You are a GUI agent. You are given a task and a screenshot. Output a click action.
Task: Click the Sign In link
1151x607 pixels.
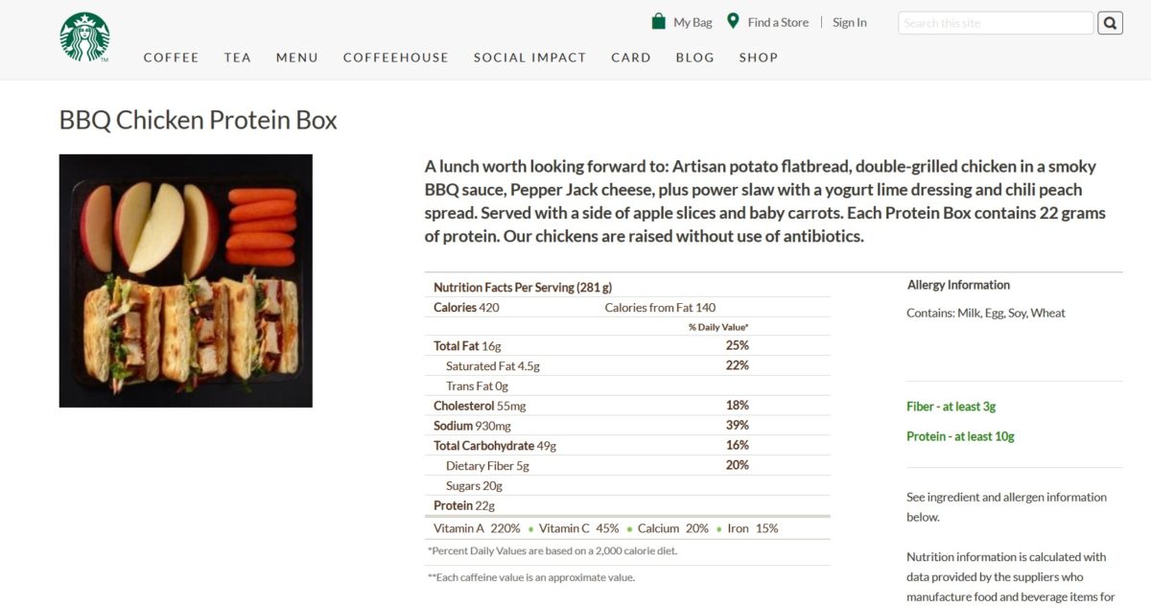coord(850,22)
